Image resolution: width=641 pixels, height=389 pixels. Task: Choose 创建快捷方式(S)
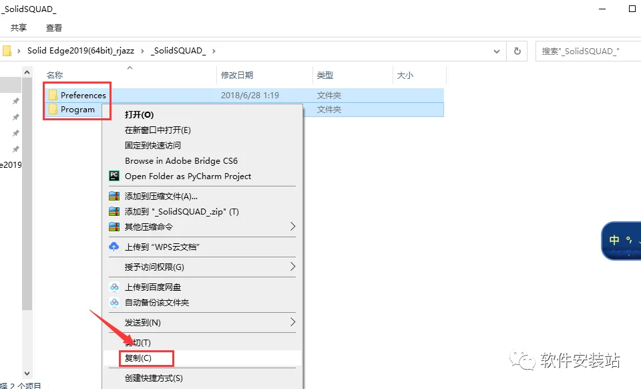[154, 378]
